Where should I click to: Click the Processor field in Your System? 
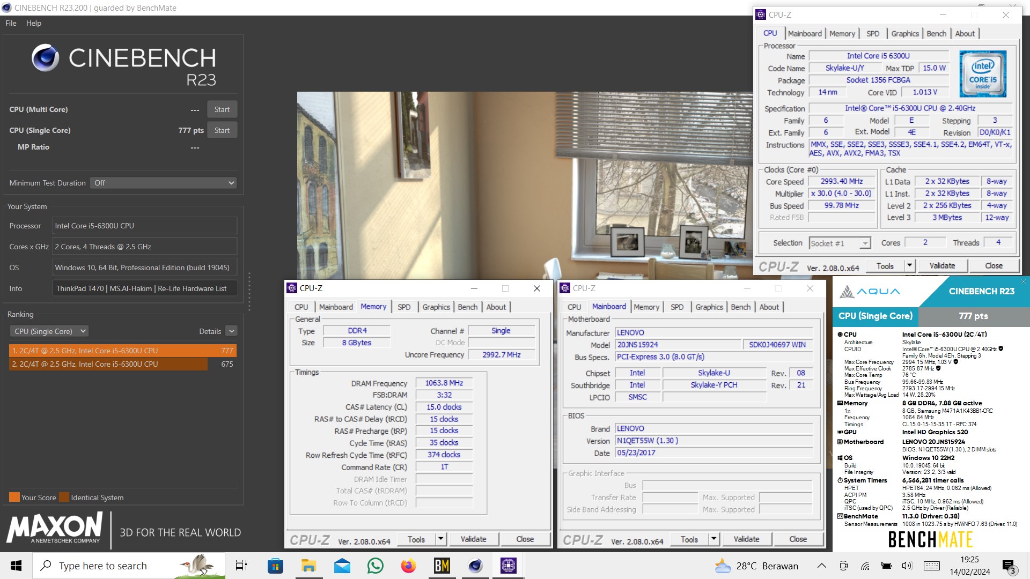(x=145, y=226)
